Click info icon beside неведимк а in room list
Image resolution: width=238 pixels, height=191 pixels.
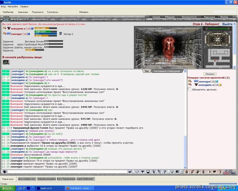coord(221,85)
